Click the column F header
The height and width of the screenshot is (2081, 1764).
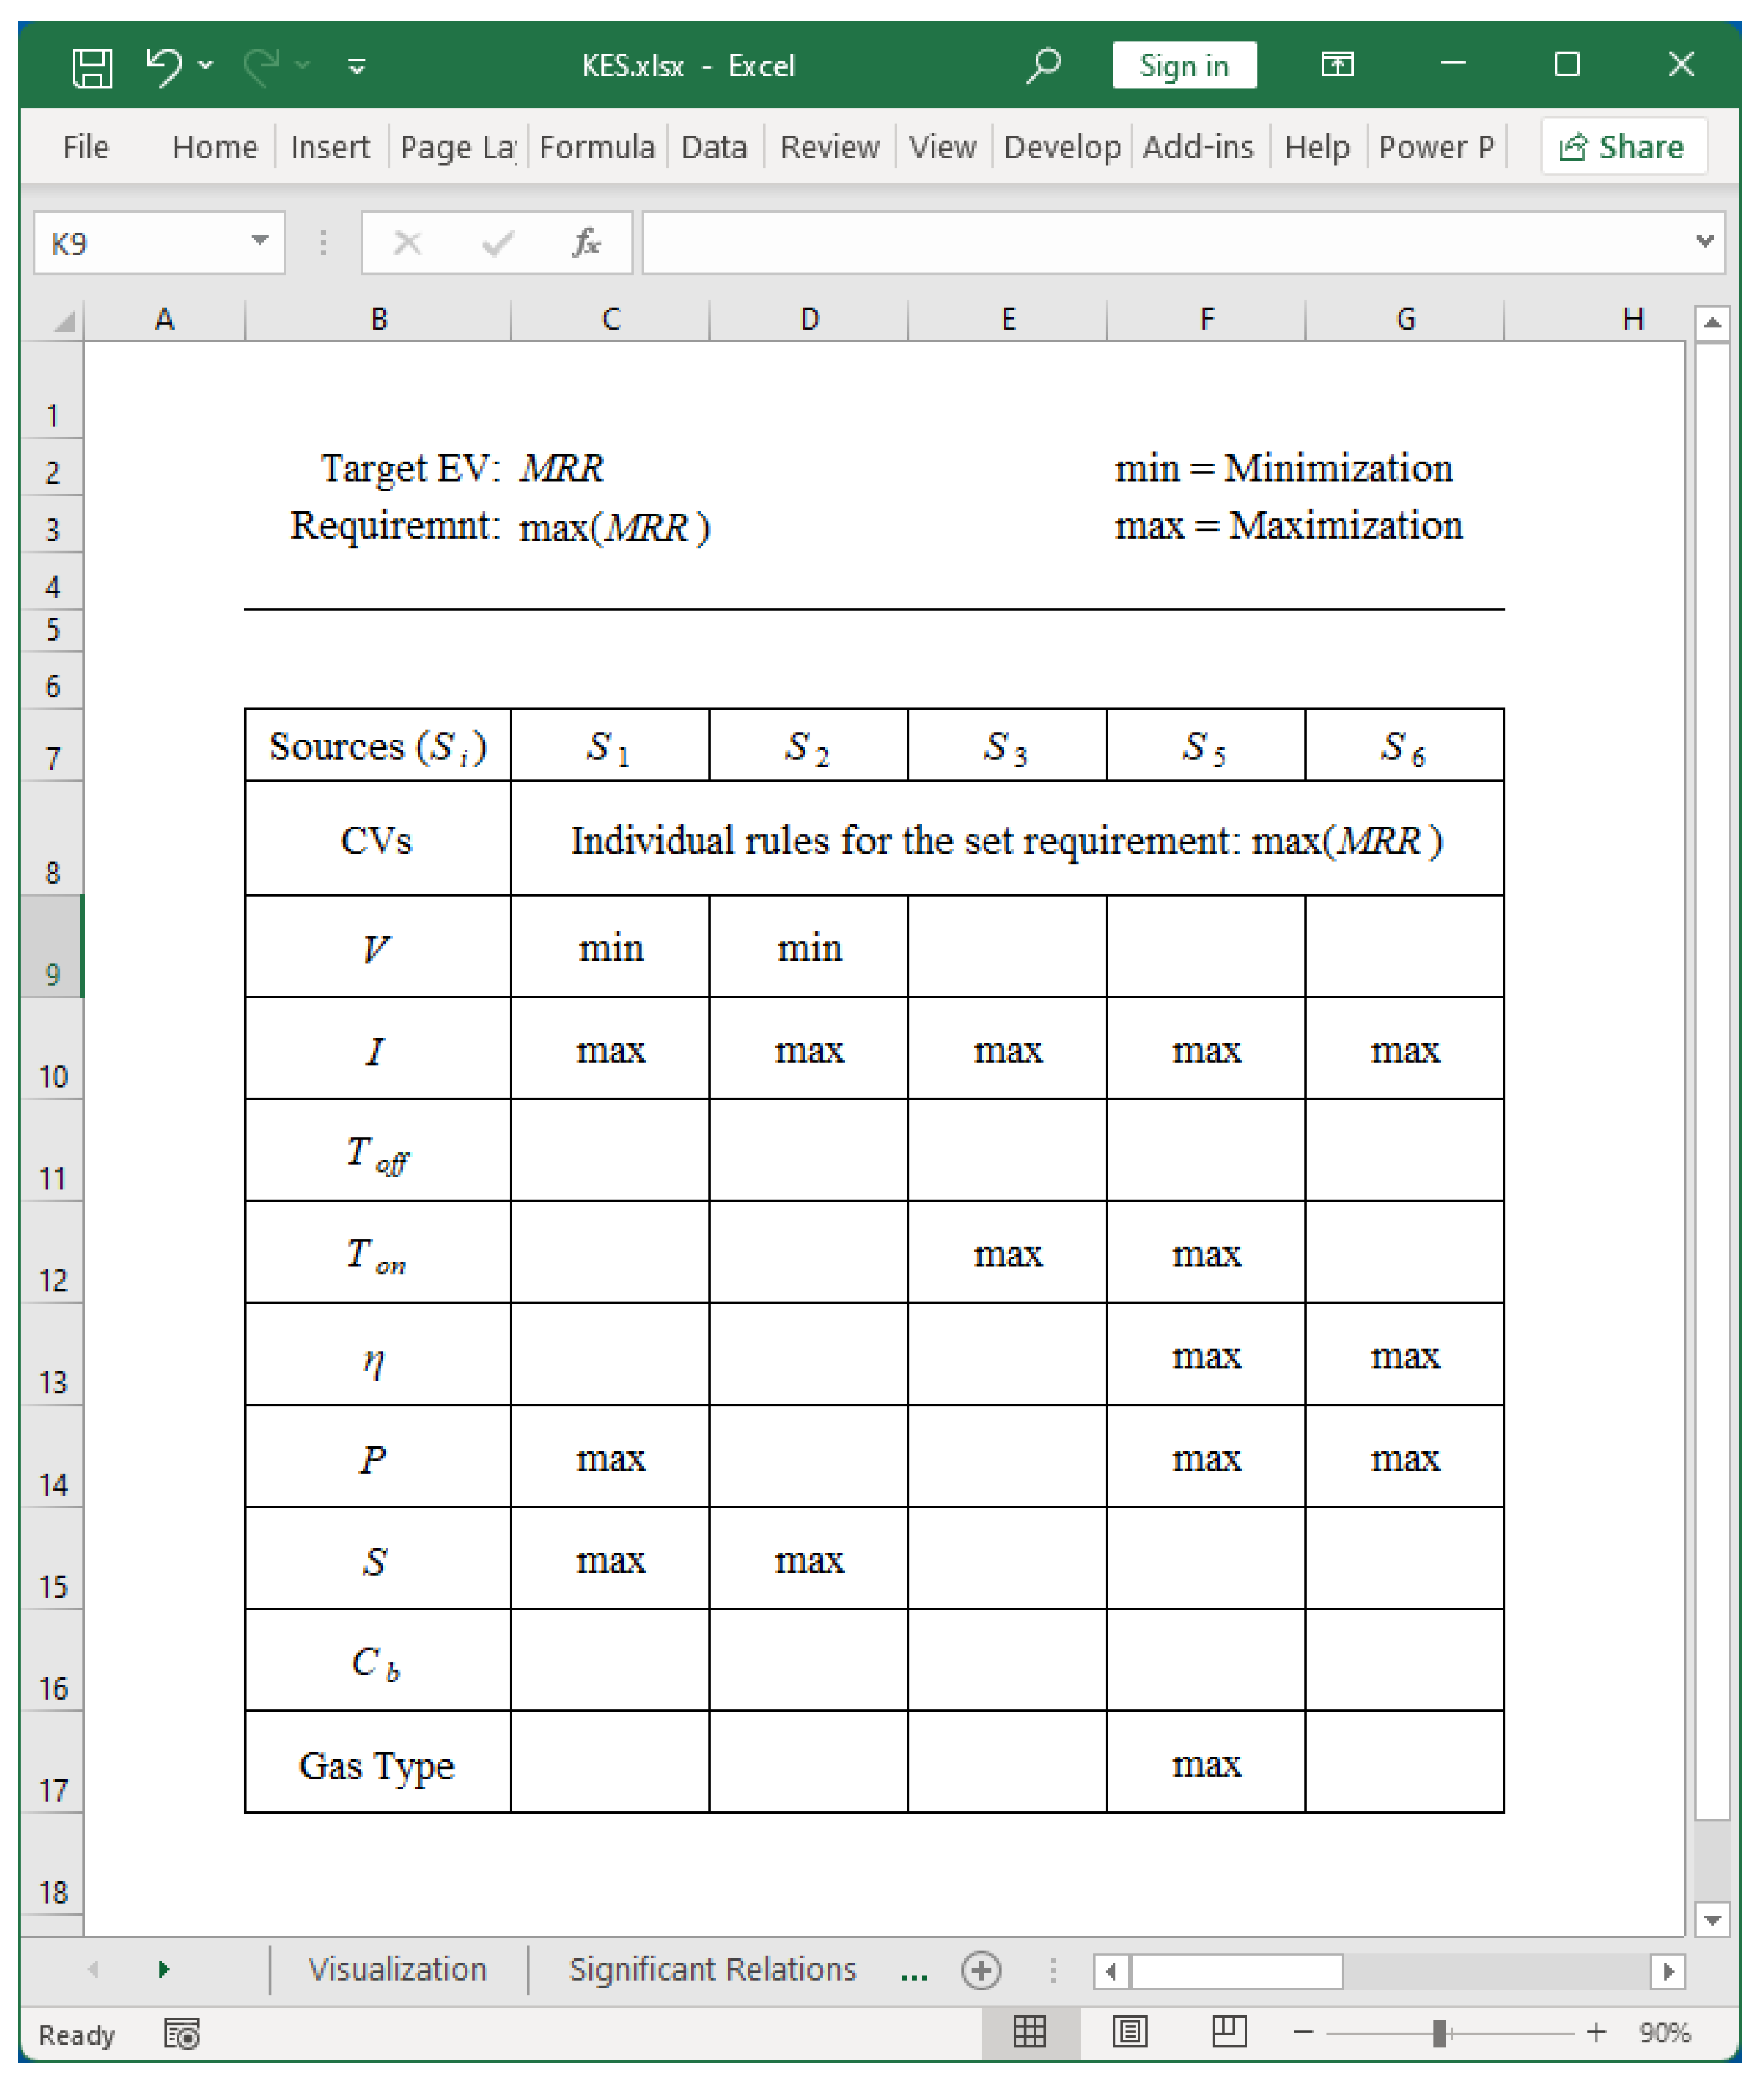(x=1206, y=319)
